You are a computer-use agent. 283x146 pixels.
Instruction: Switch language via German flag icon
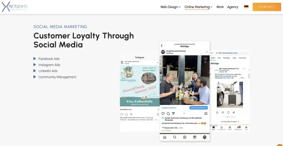246,7
